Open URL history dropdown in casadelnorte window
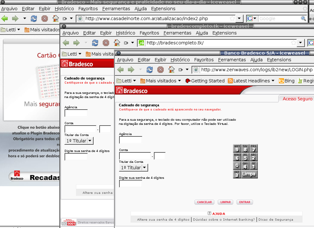The image size is (314, 228). [239, 19]
